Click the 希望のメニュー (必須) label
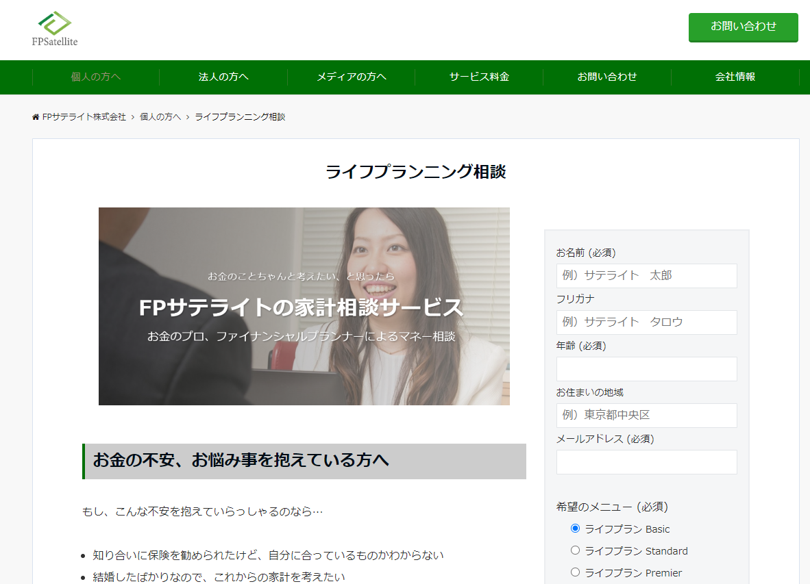Image resolution: width=810 pixels, height=584 pixels. 612,507
